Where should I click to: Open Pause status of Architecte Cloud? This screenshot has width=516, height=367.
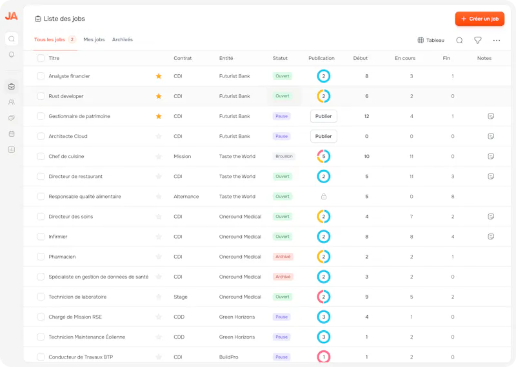[281, 136]
